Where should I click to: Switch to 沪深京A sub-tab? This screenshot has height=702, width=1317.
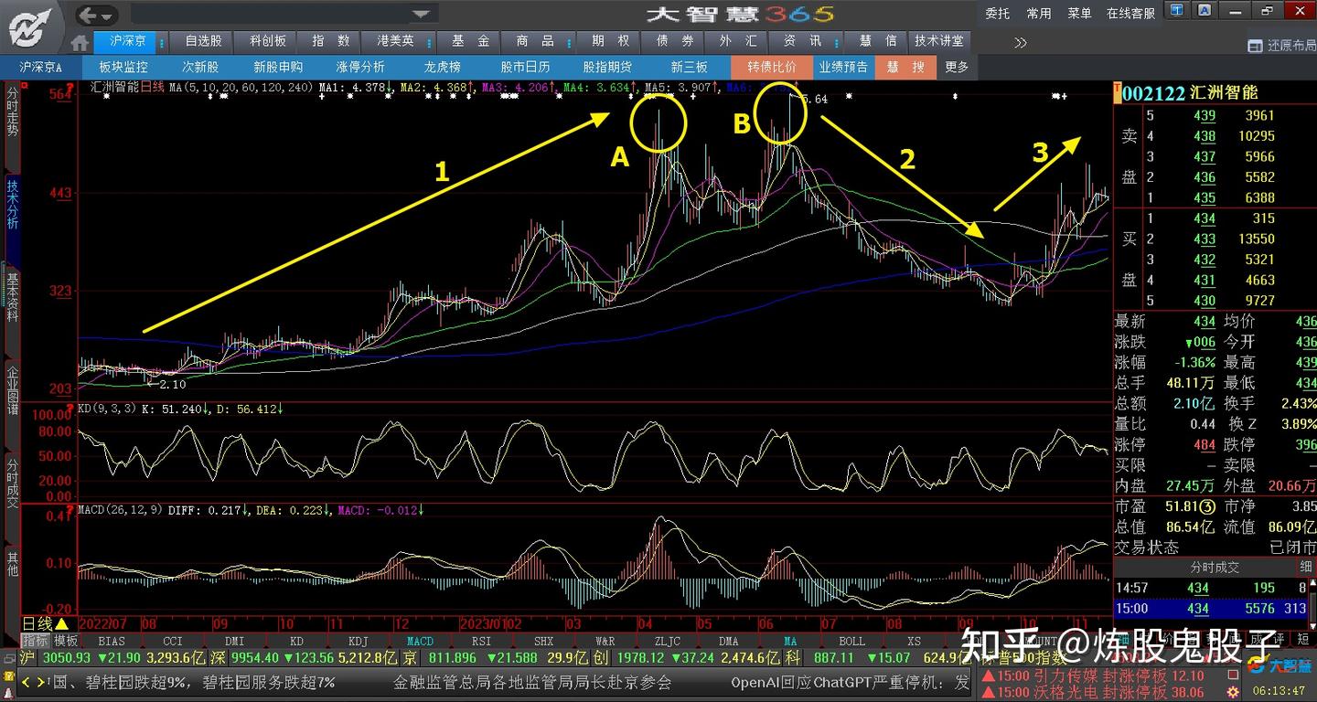41,67
